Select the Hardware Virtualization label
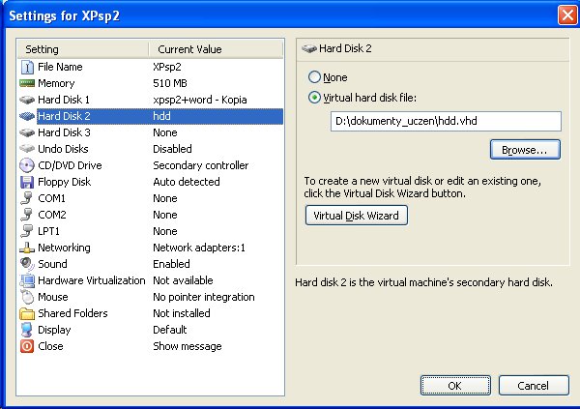The width and height of the screenshot is (580, 409). click(x=92, y=280)
